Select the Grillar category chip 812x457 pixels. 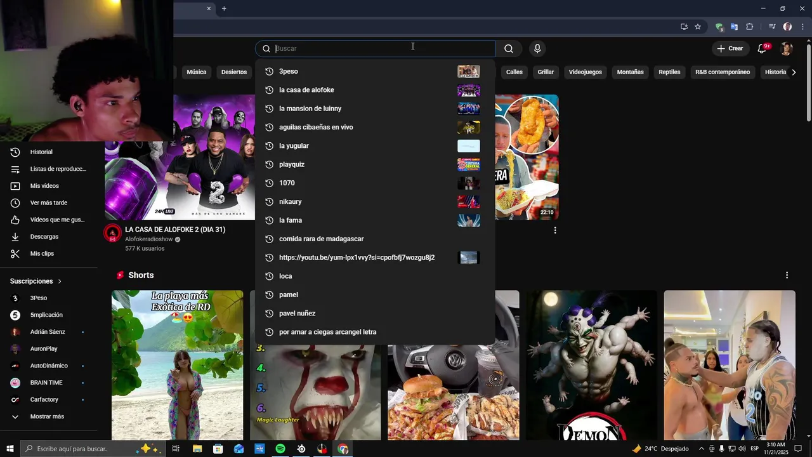[x=546, y=72]
